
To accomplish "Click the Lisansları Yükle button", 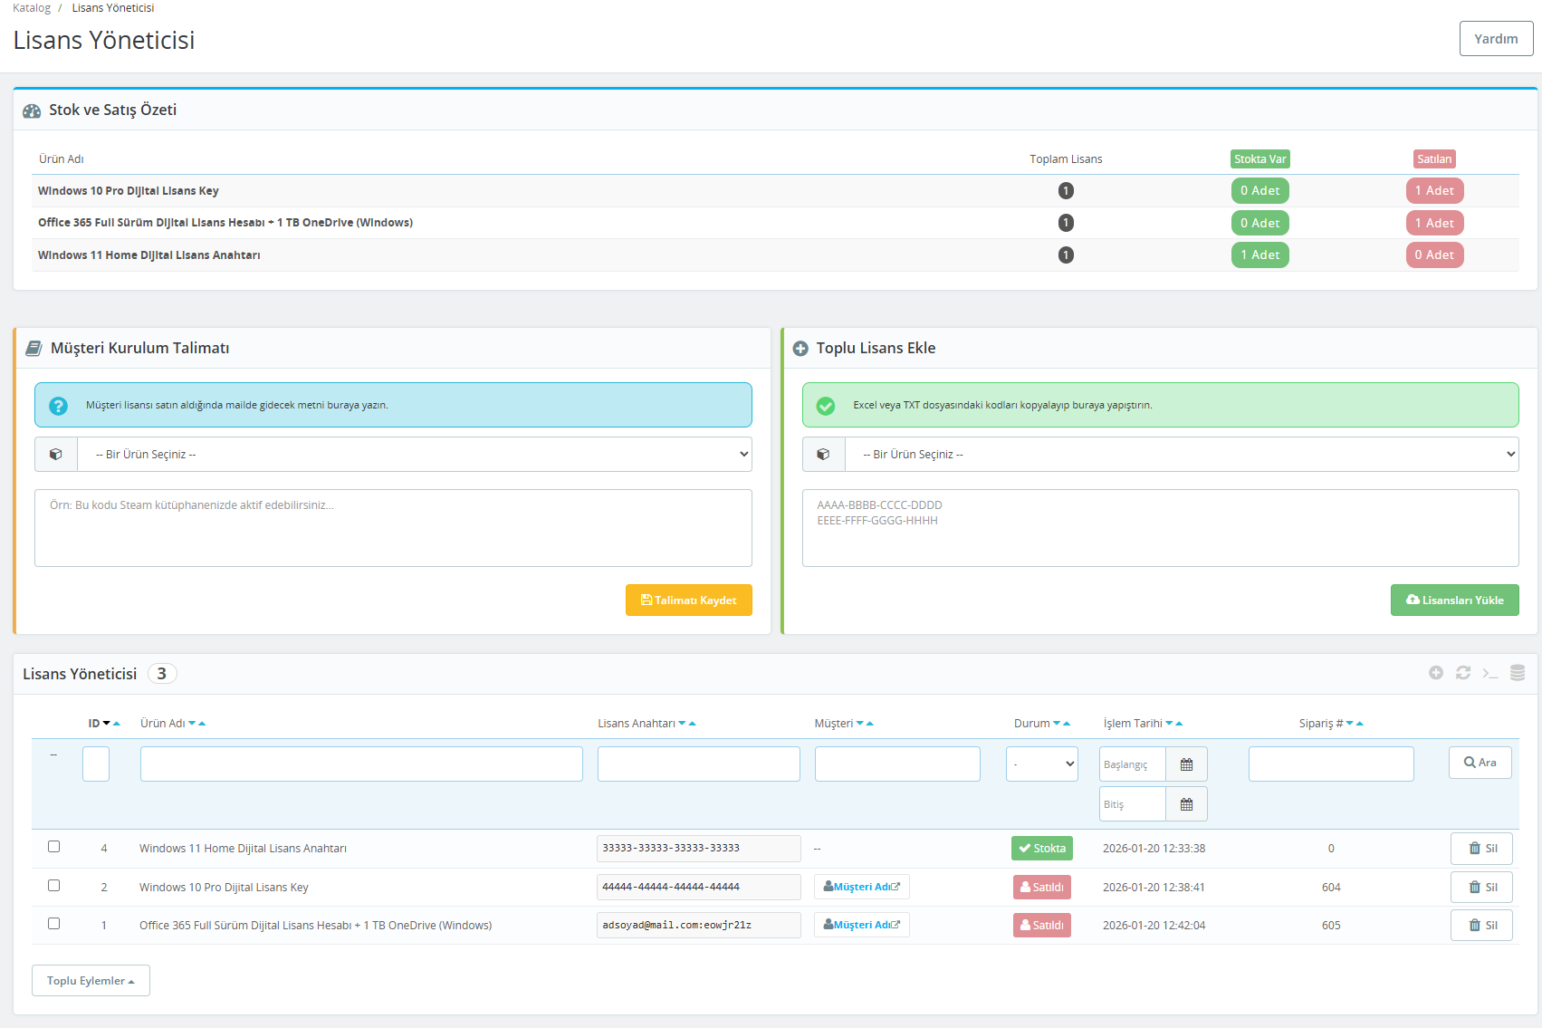I will [x=1454, y=600].
